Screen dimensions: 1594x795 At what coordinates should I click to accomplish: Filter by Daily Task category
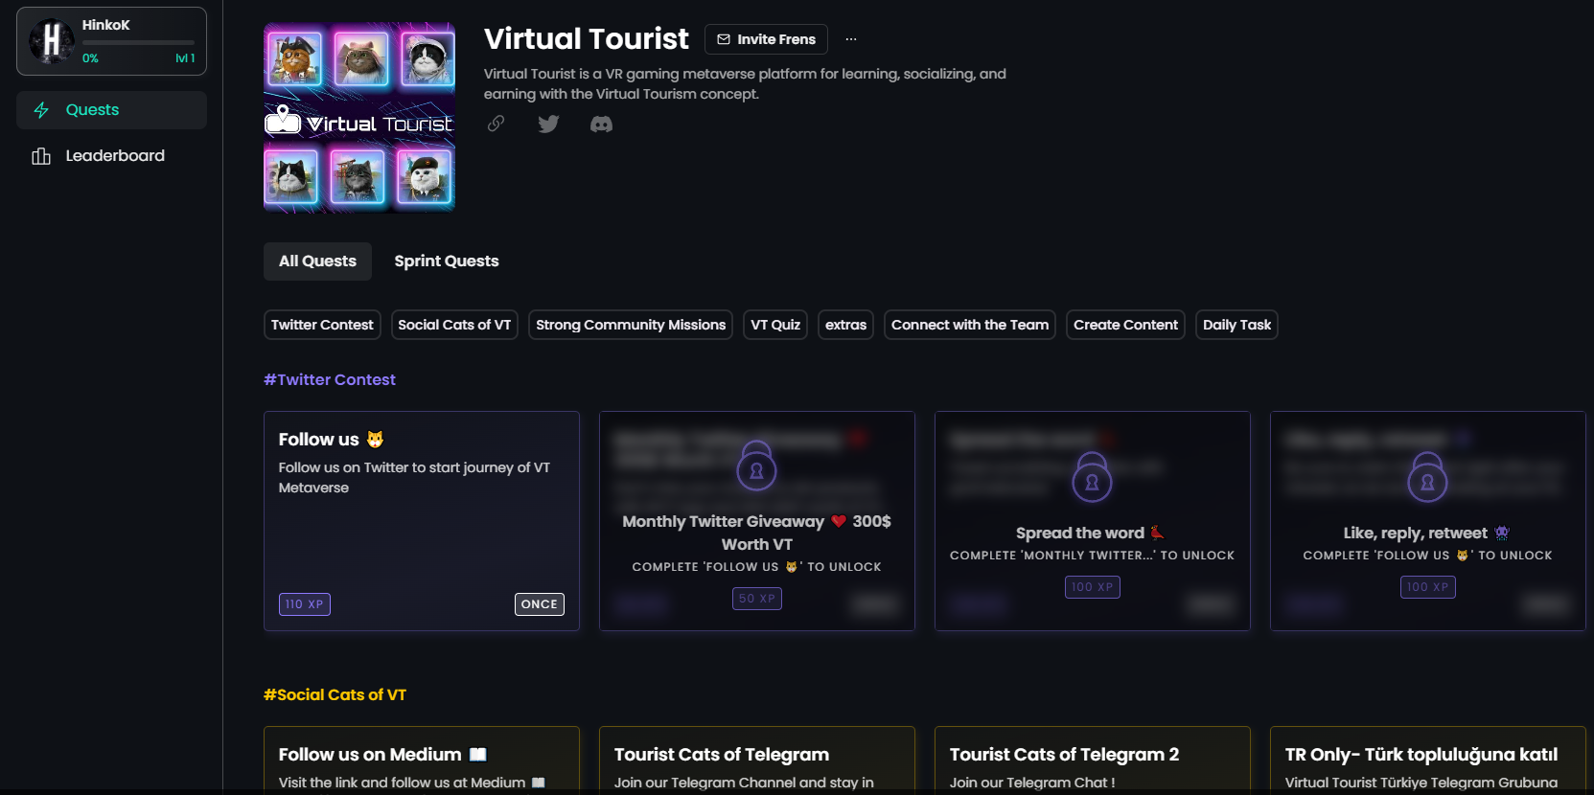tap(1236, 325)
